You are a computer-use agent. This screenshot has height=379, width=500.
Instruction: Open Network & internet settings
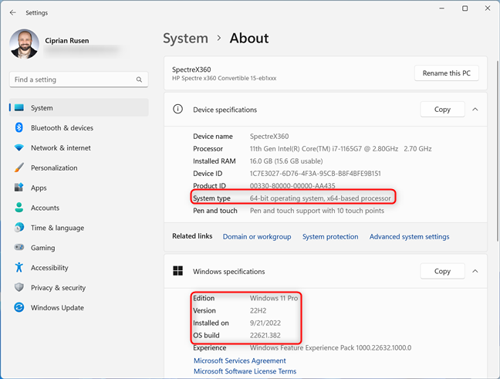point(60,148)
